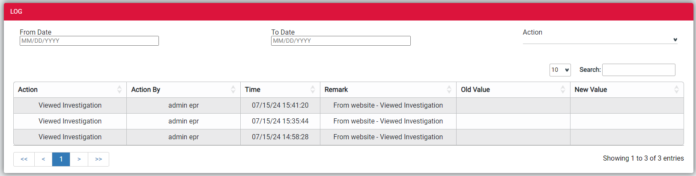Open the Action filter dropdown

point(600,40)
